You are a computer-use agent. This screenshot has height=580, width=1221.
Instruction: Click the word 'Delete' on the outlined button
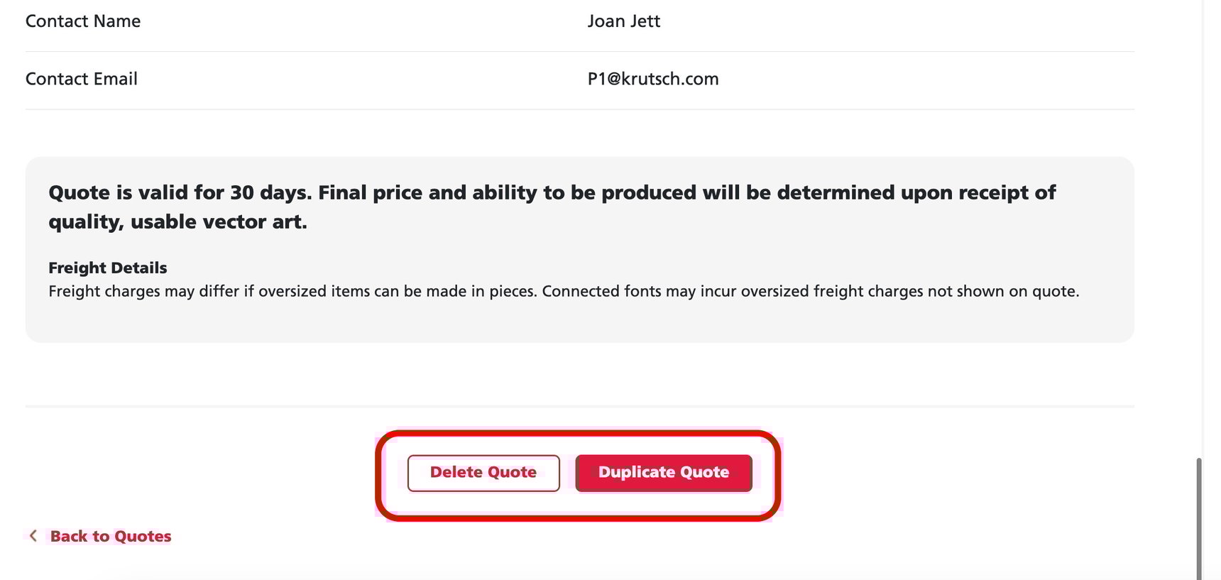(x=456, y=473)
